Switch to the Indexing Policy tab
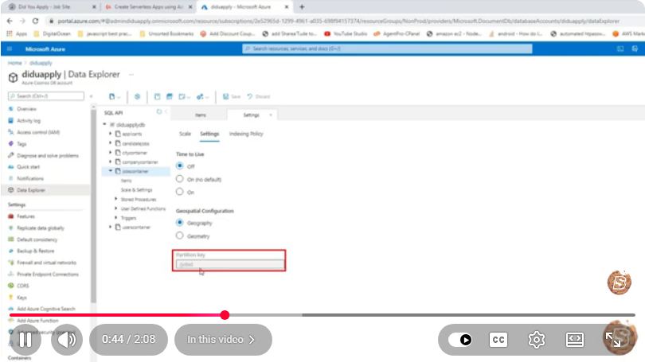The image size is (645, 362). point(246,134)
